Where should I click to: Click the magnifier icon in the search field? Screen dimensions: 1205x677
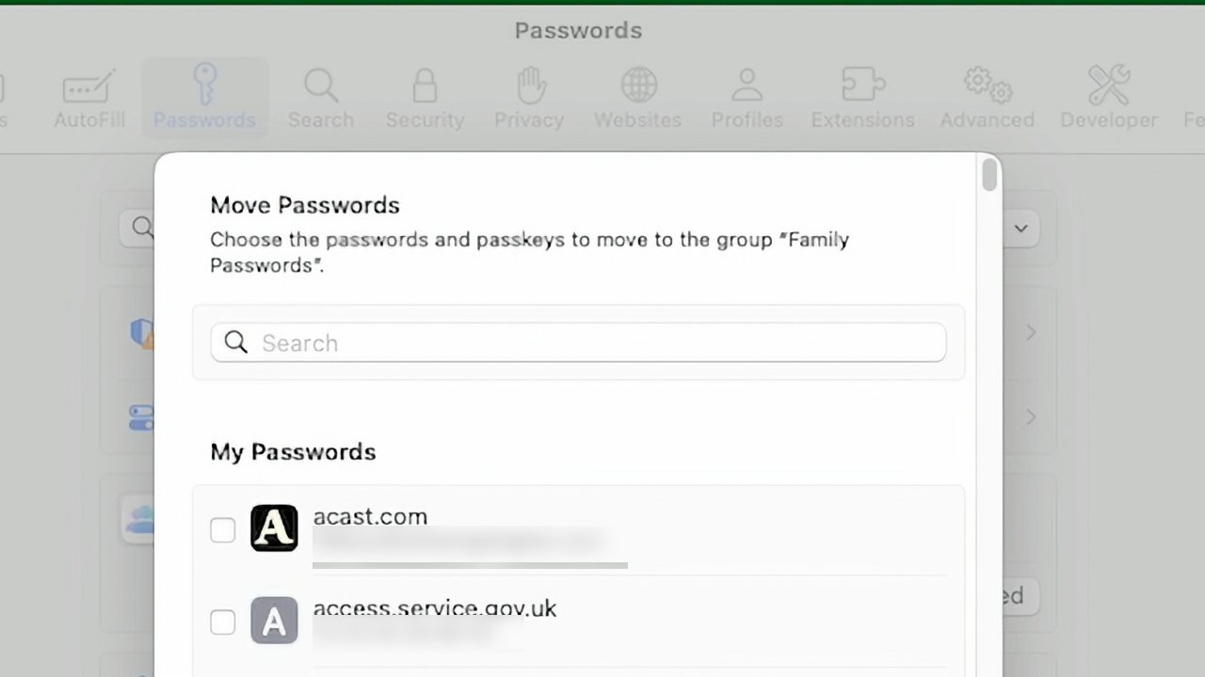coord(236,342)
